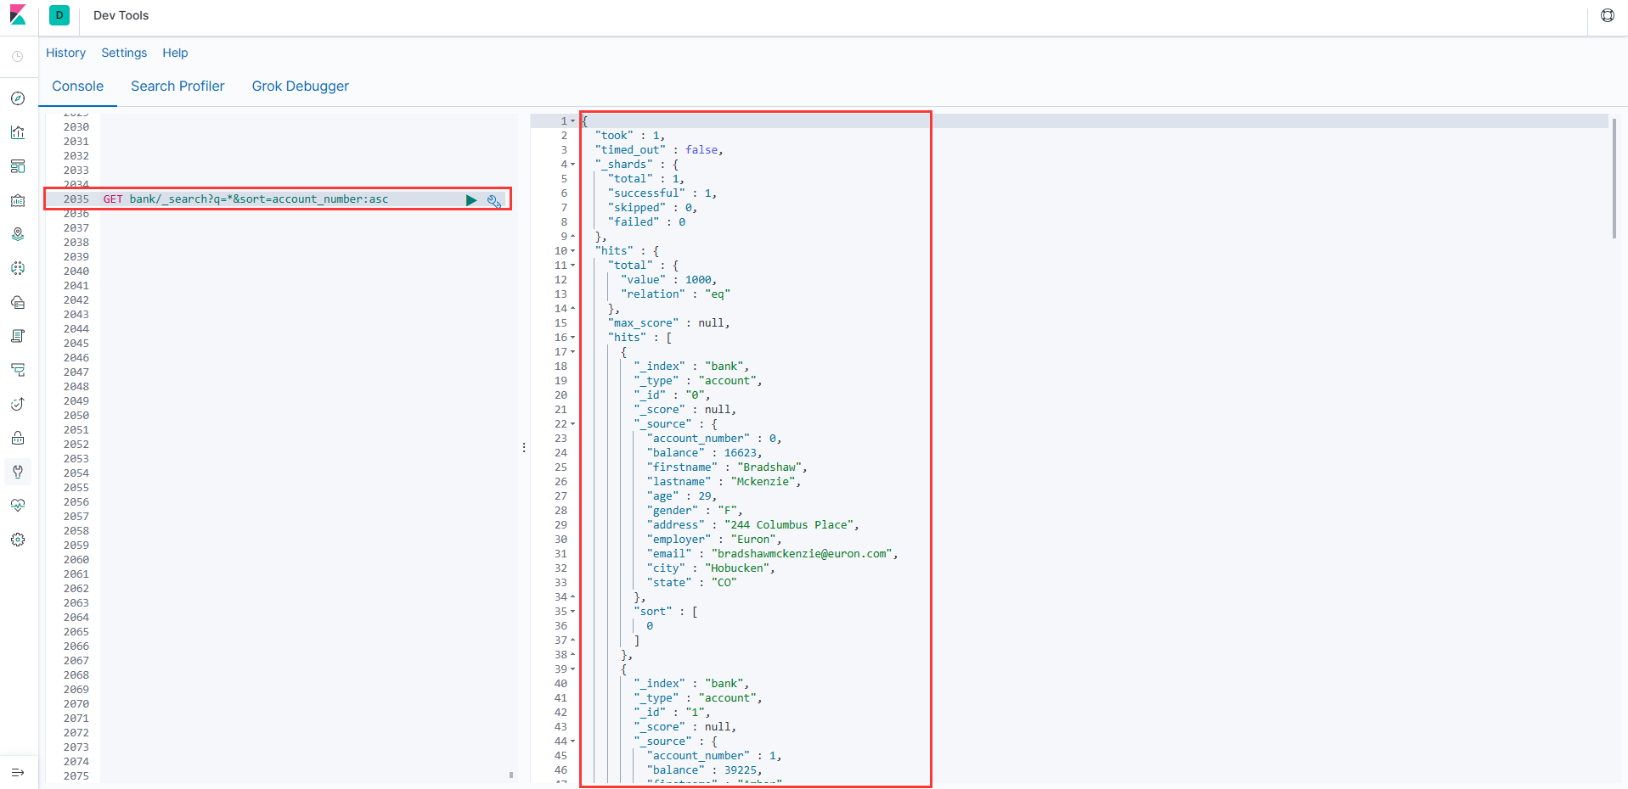
Task: Open Machine Learning in the sidebar
Action: pyautogui.click(x=18, y=268)
